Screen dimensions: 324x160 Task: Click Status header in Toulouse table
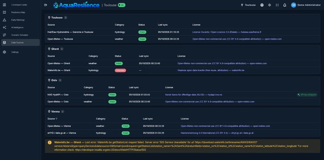(x=141, y=25)
